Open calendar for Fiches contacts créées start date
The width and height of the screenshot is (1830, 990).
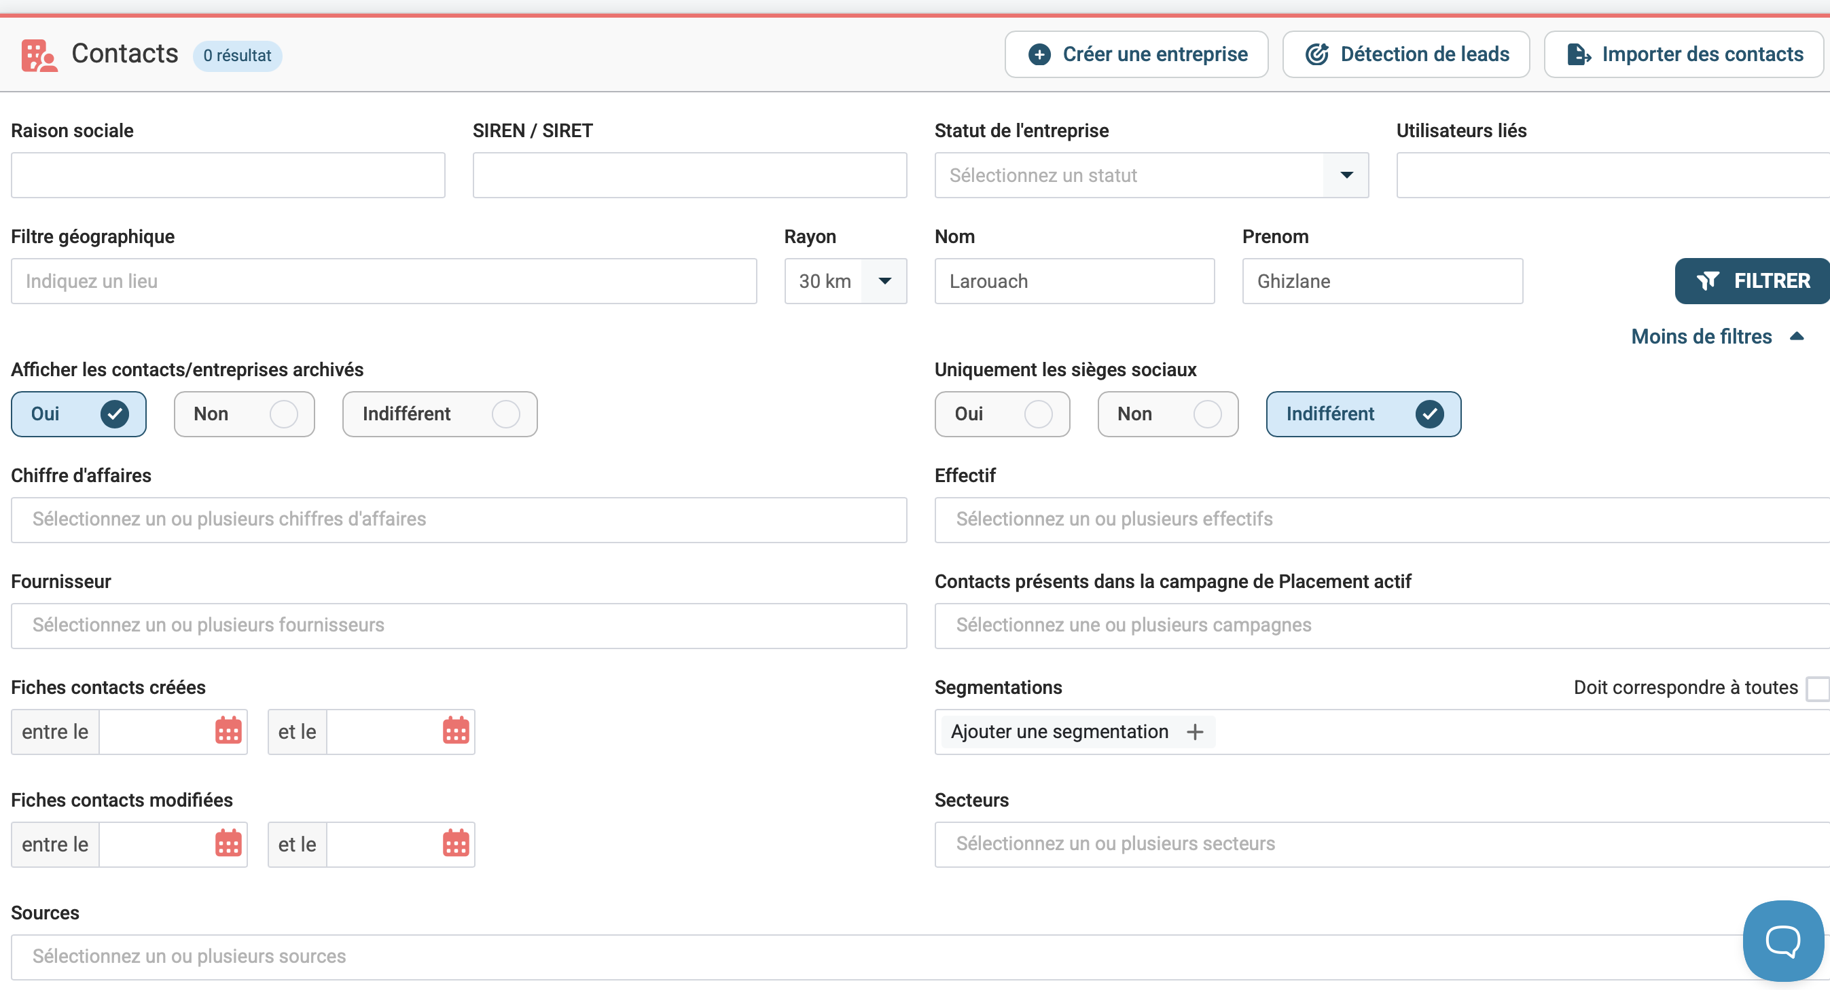coord(228,731)
